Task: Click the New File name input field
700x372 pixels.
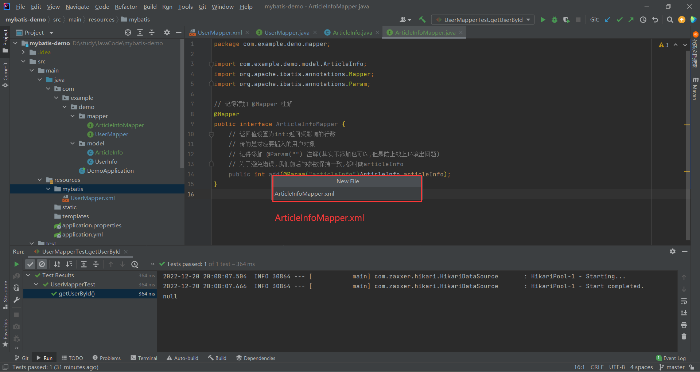Action: coord(347,193)
